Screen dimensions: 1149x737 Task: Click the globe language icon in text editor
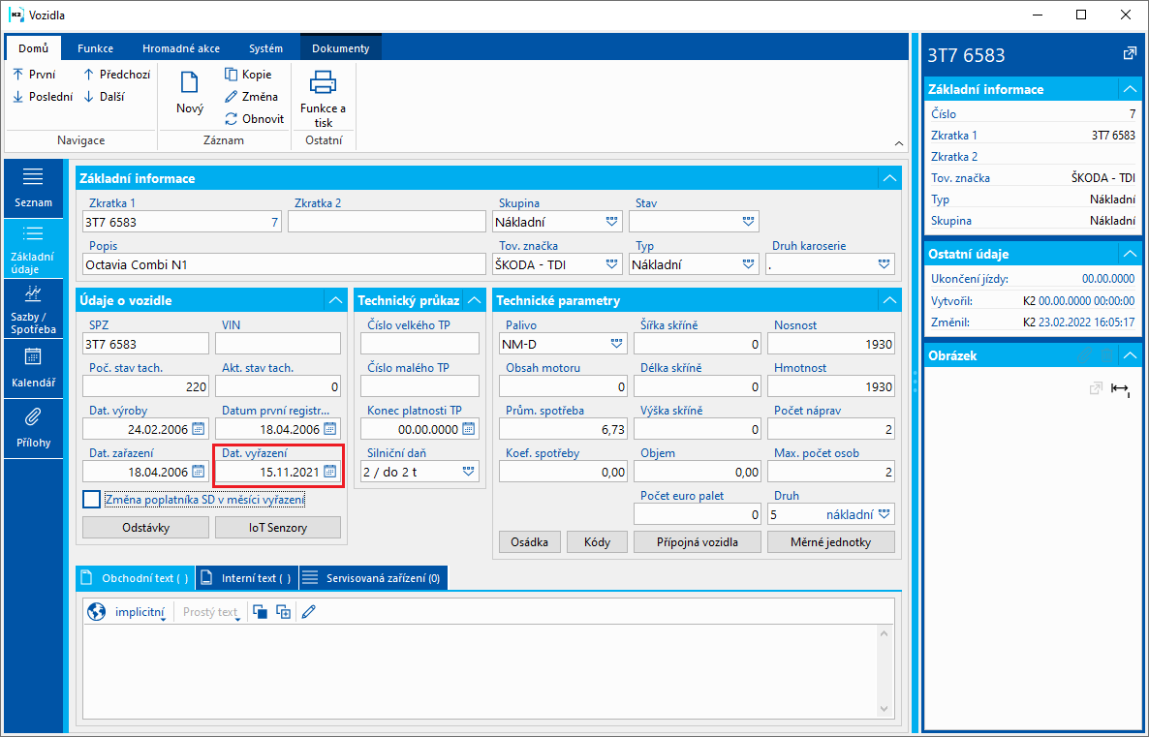pyautogui.click(x=96, y=612)
